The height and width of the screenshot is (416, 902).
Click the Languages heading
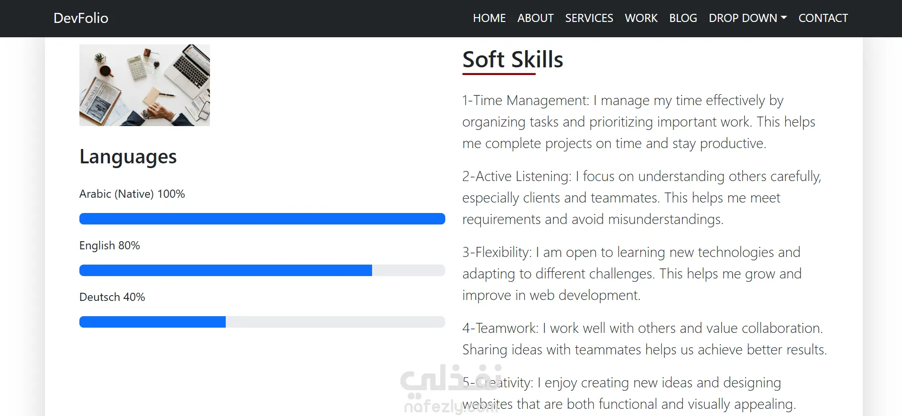128,157
